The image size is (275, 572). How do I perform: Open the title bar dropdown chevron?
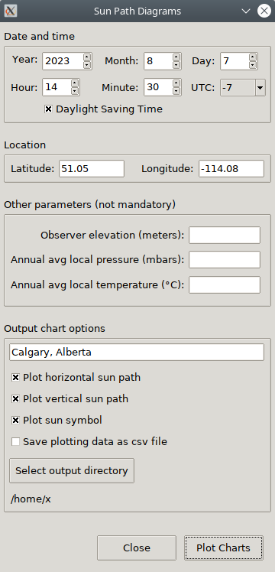point(246,11)
